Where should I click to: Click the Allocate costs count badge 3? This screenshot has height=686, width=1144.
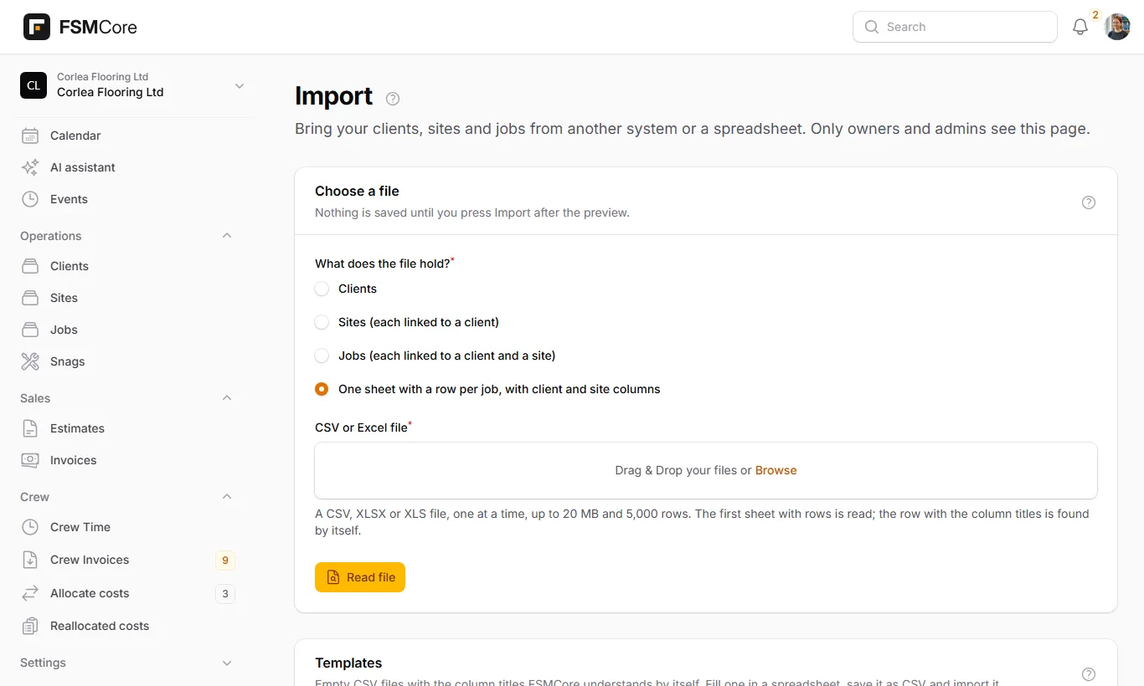click(x=224, y=594)
